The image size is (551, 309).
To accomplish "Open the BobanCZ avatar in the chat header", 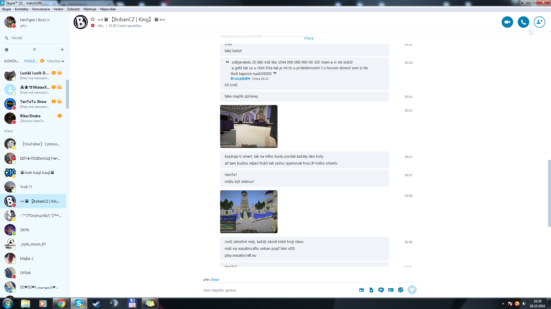I will pos(81,22).
